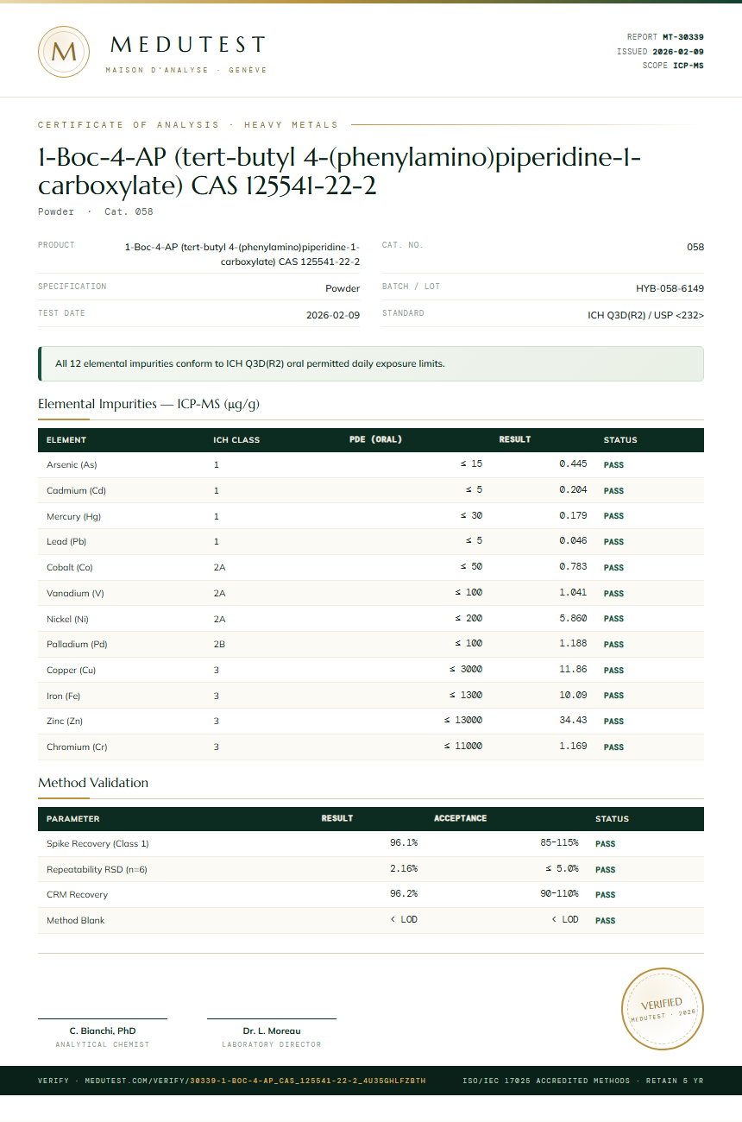Open the medutest.com verify link in footer
The height and width of the screenshot is (1122, 742).
231,1081
